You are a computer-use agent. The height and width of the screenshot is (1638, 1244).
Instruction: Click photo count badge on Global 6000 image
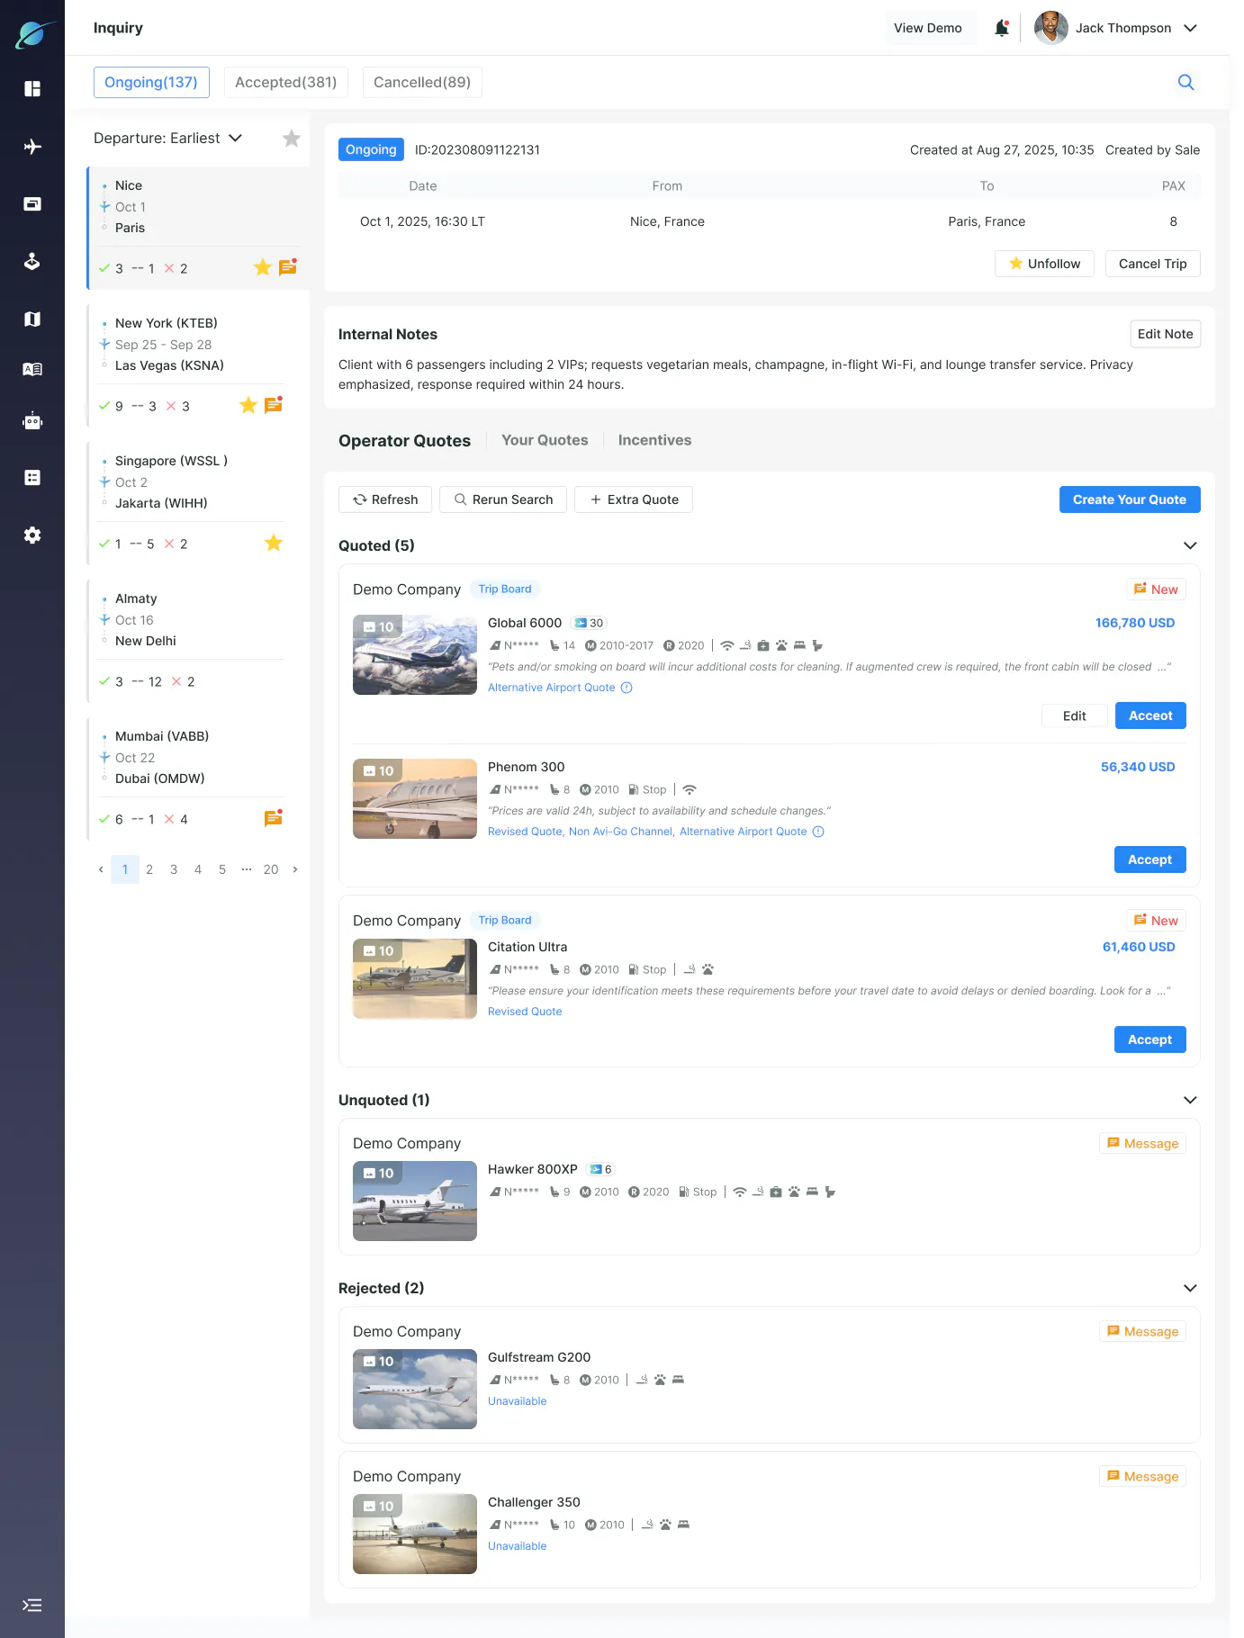tap(378, 627)
